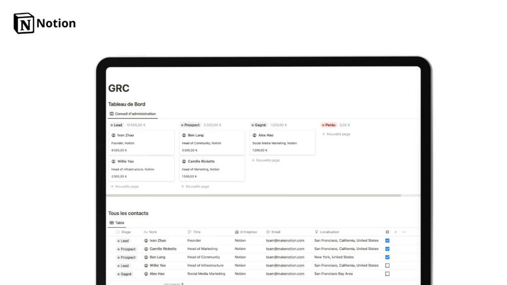Change the Prospect stage of Camille Ricketts row

(x=127, y=249)
